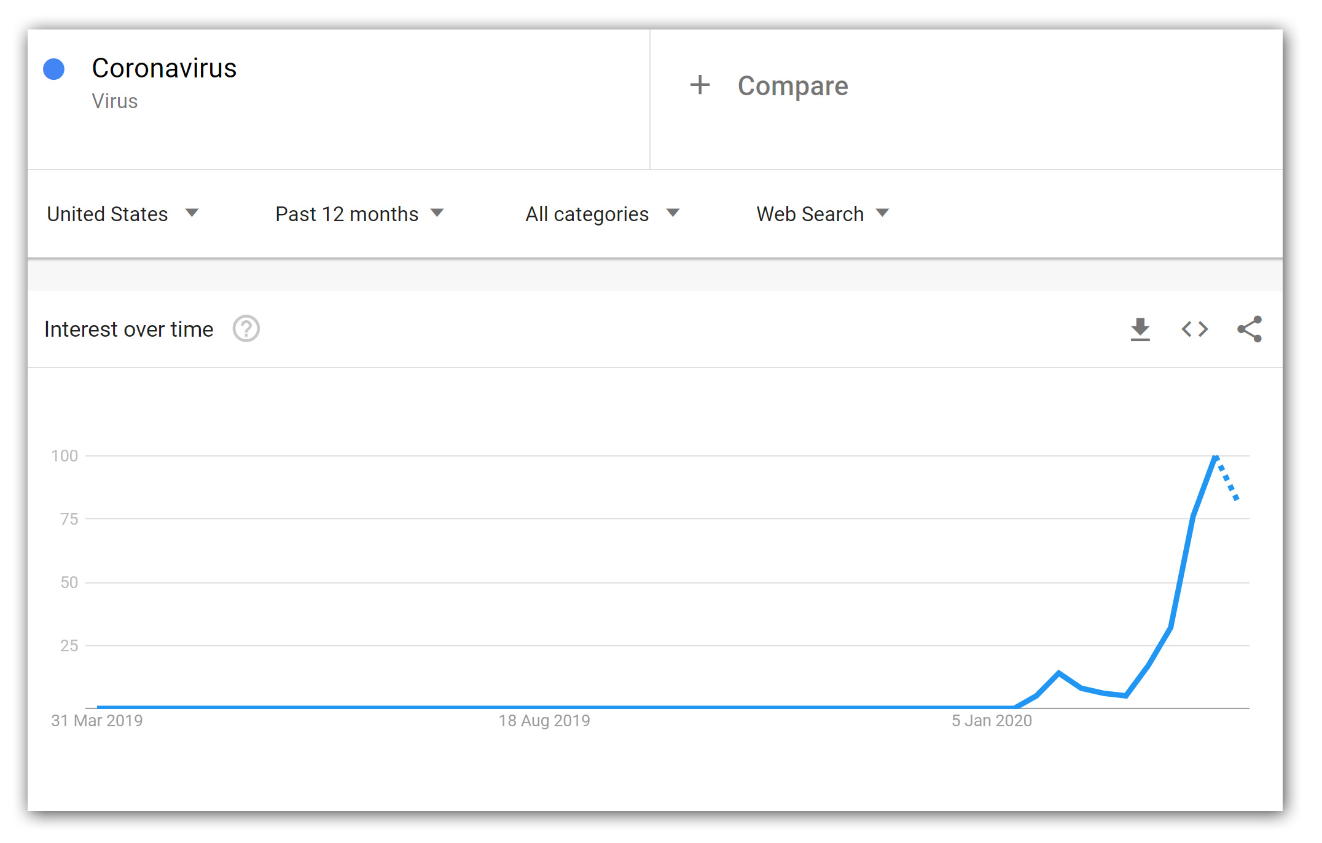Click the 5 Jan 2020 axis label
Viewport: 1322px width, 843px height.
point(992,721)
